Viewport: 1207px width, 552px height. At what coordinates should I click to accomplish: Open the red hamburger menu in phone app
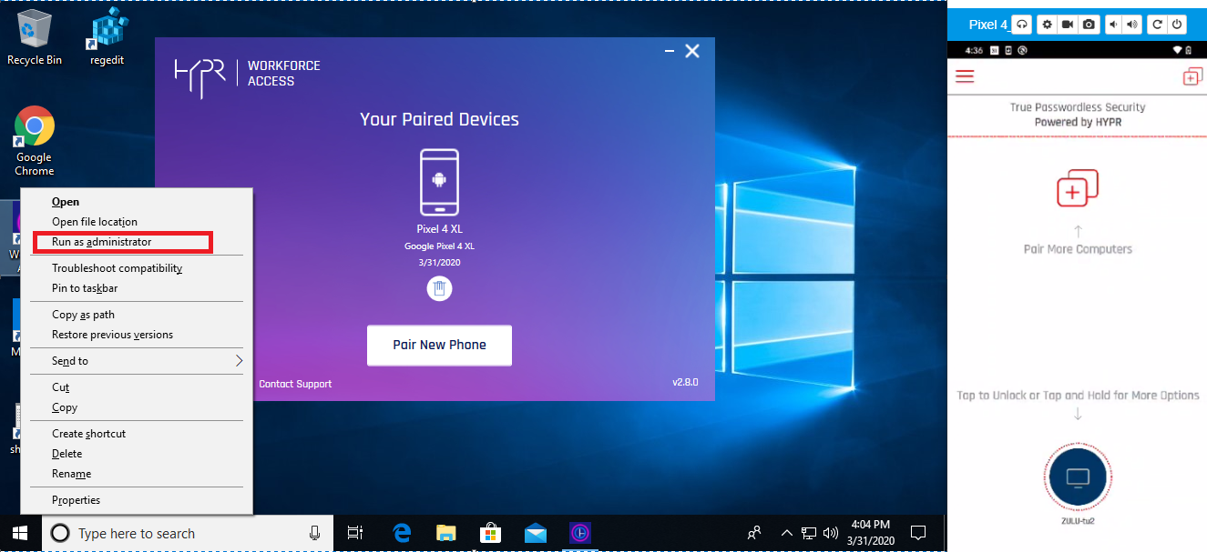click(x=965, y=76)
